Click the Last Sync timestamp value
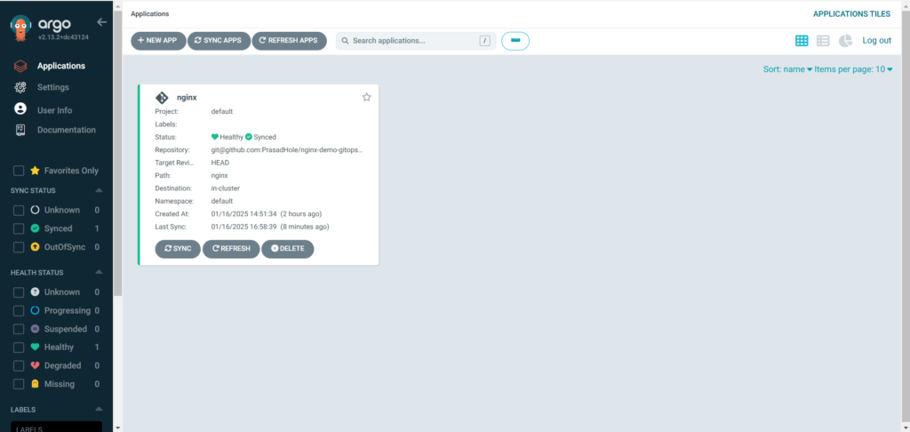This screenshot has width=910, height=432. [x=270, y=227]
